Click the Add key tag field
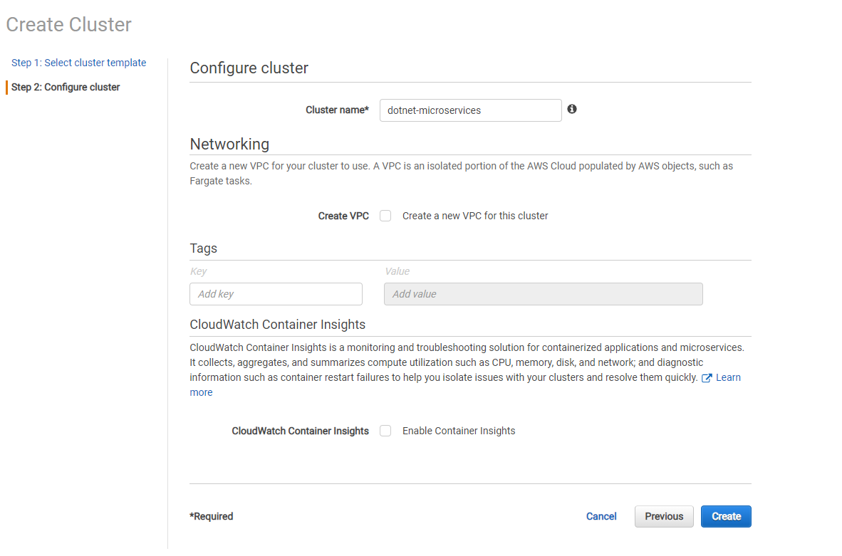This screenshot has width=842, height=556. (x=276, y=294)
